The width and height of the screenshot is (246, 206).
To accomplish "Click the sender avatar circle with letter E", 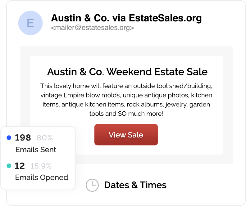I will click(x=30, y=23).
